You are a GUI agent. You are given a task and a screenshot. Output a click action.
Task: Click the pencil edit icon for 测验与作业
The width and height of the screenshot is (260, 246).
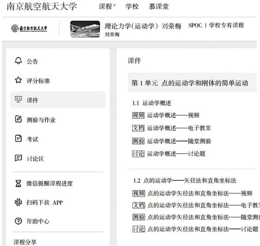click(x=18, y=120)
